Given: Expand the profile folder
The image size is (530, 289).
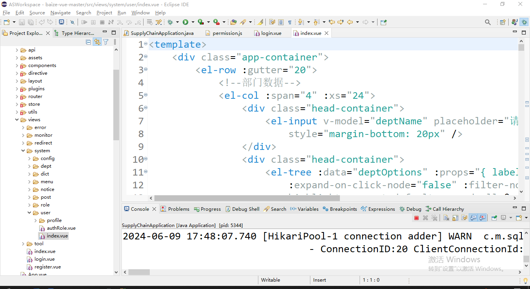Looking at the screenshot, I should tap(36, 220).
